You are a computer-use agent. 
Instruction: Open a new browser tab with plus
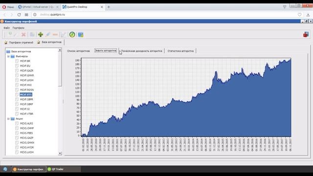click(109, 7)
